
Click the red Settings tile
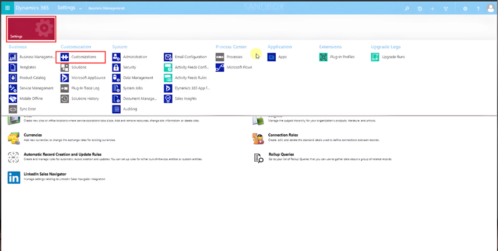coord(31,29)
